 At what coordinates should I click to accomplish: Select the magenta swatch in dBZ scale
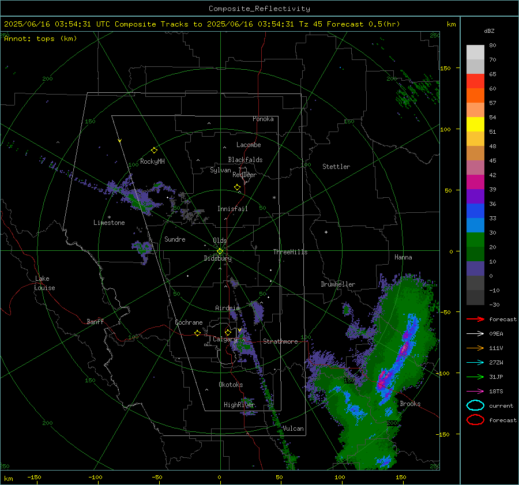click(475, 182)
